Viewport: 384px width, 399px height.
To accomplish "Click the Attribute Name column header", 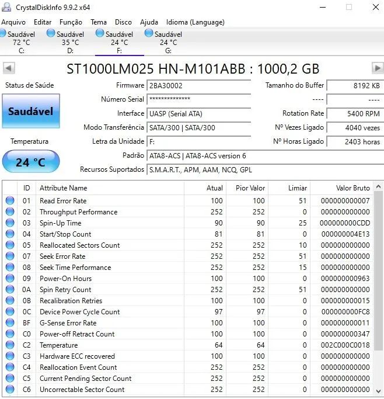I will click(x=110, y=188).
